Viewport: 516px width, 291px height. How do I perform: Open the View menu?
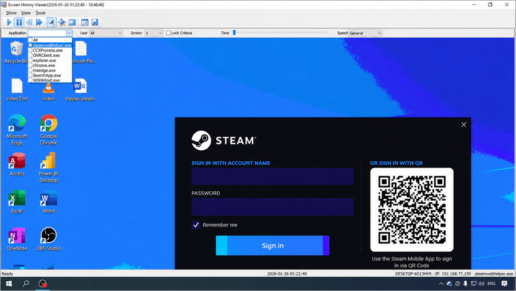tap(26, 13)
